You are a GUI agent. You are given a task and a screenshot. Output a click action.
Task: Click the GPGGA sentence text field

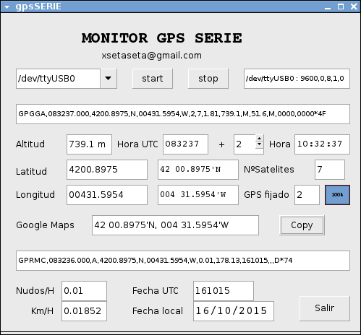(183, 114)
